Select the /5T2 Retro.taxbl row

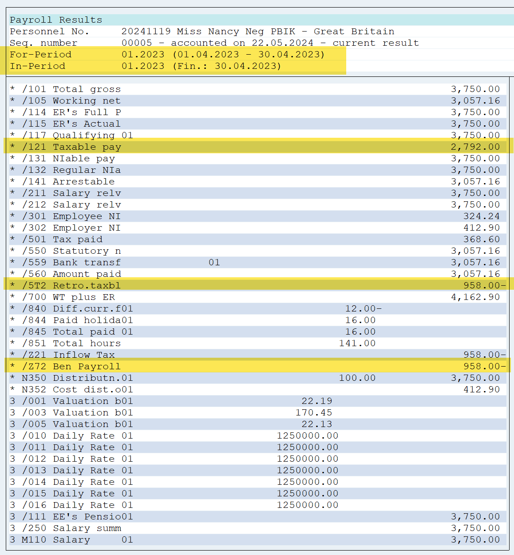(257, 286)
